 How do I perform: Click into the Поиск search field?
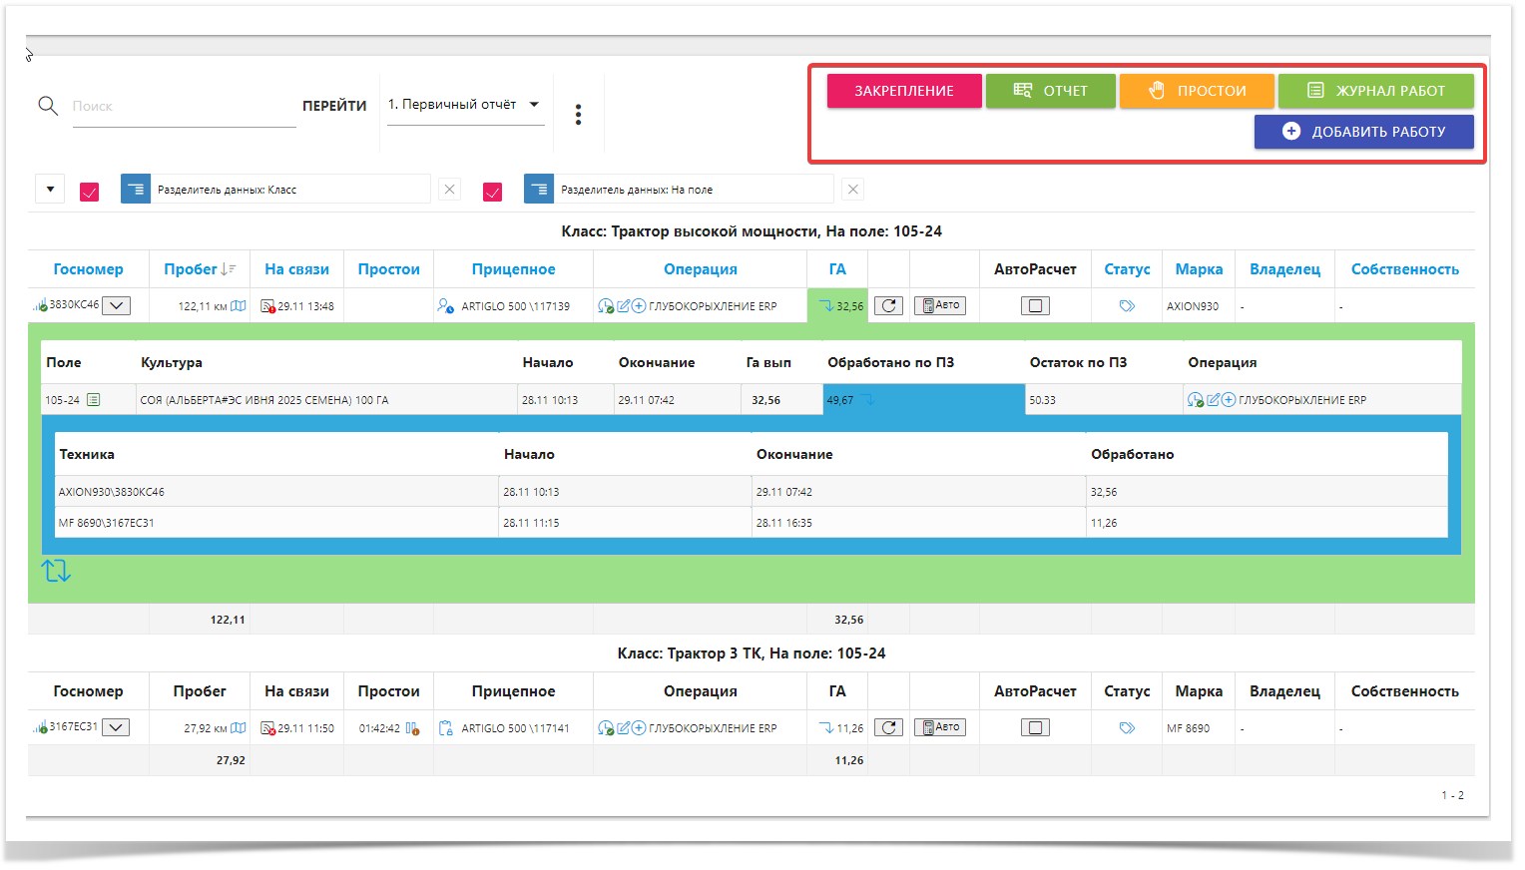[x=184, y=106]
